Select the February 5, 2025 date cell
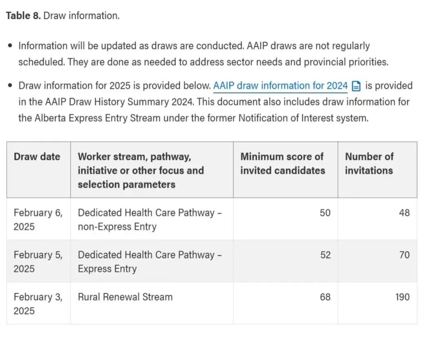This screenshot has height=338, width=440. [38, 261]
